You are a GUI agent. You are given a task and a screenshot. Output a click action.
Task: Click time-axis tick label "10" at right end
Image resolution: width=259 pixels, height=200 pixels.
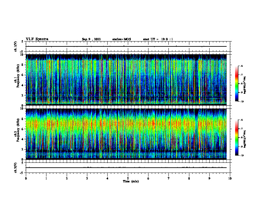(x=230, y=178)
